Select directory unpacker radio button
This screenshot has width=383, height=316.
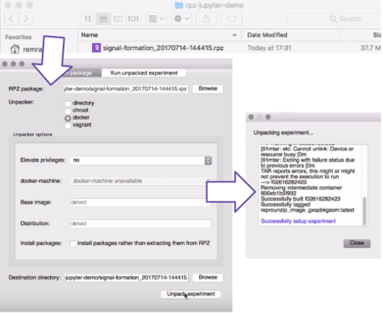tap(68, 104)
